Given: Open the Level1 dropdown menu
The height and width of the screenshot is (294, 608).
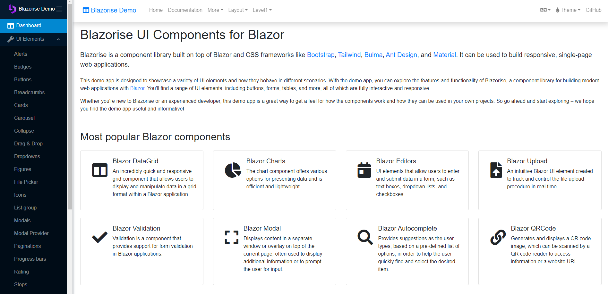Looking at the screenshot, I should pyautogui.click(x=262, y=10).
